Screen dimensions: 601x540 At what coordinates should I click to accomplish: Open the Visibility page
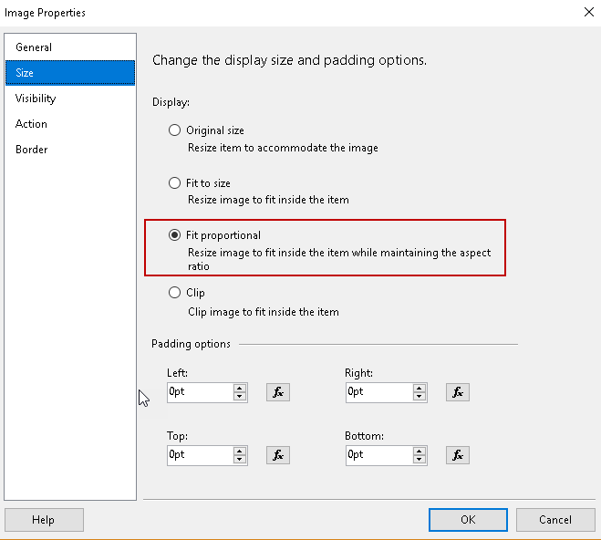pos(36,99)
